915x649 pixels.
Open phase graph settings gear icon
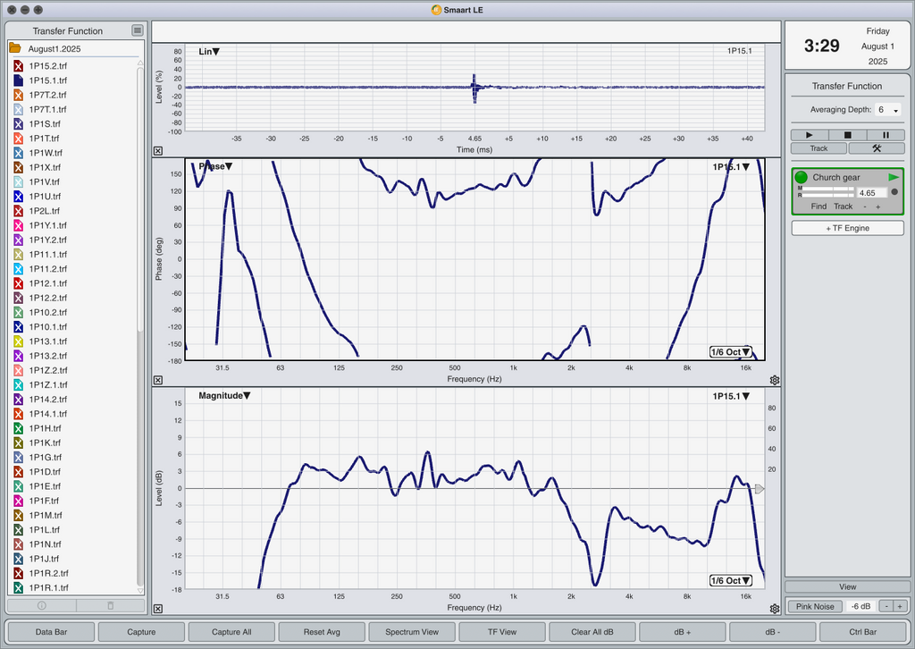click(775, 380)
